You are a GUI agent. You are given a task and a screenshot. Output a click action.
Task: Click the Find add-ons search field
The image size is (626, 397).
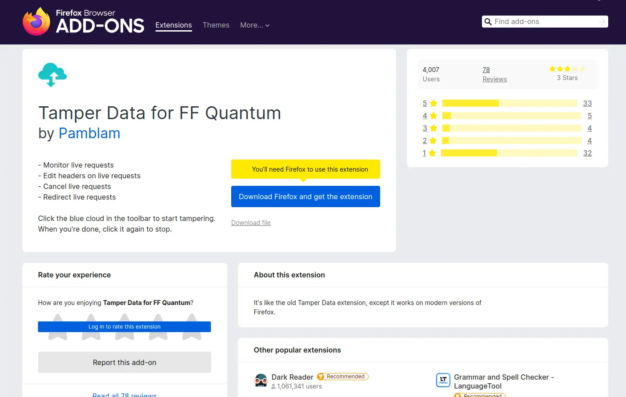(x=545, y=22)
